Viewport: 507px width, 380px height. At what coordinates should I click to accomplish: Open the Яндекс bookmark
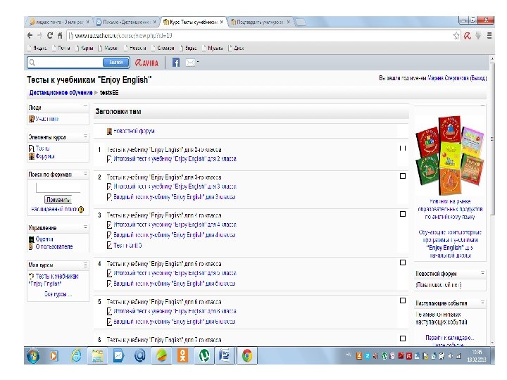(37, 48)
